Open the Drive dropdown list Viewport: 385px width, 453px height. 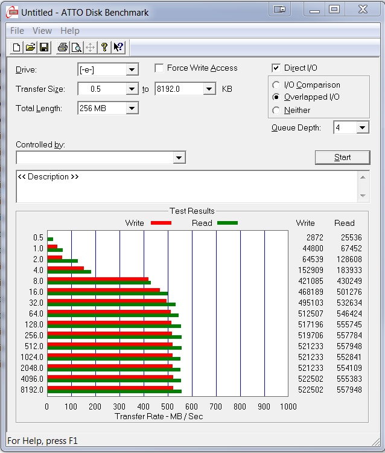coord(132,70)
